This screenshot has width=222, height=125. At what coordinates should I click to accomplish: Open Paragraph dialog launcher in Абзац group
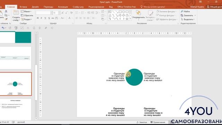[105, 24]
